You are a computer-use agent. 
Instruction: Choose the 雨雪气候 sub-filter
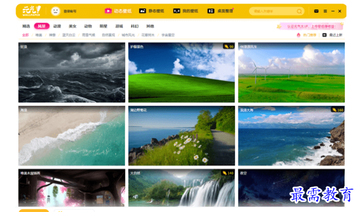point(89,35)
